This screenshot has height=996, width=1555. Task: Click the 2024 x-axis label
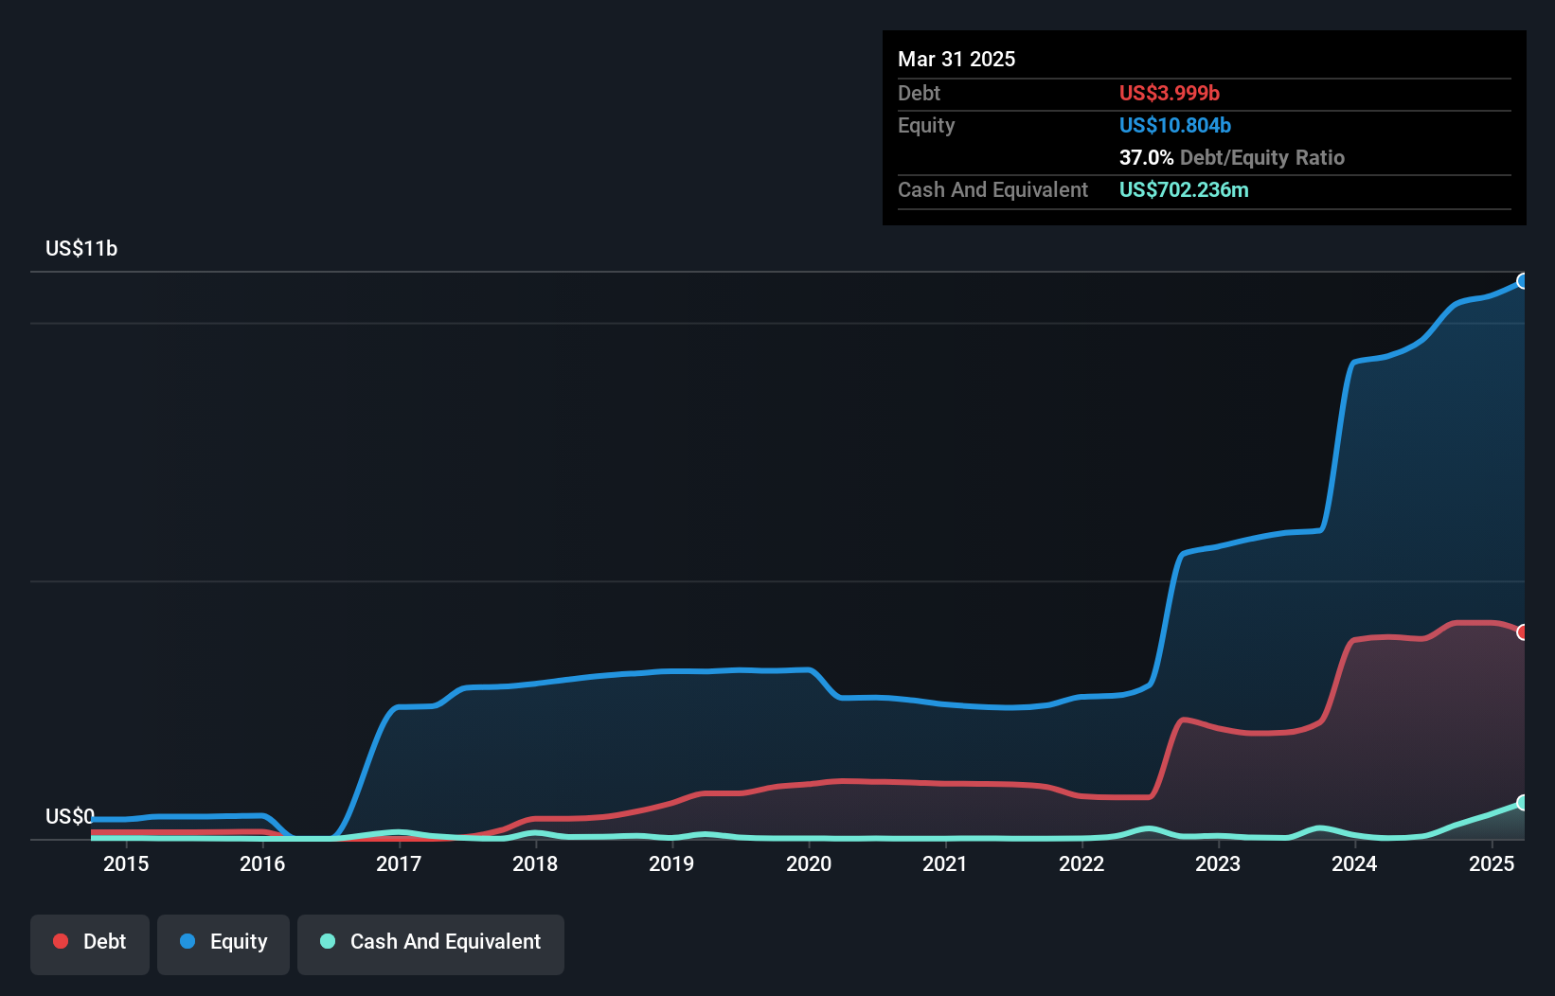[1354, 863]
